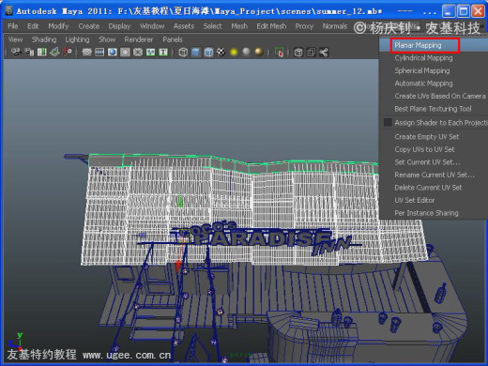Select Create Empty UV Set
Image resolution: width=488 pixels, height=366 pixels.
click(427, 137)
